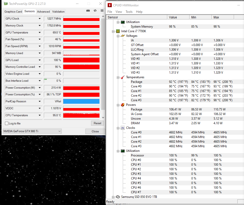
Task: Collapse the Temperatures tree branch
Action: click(118, 77)
